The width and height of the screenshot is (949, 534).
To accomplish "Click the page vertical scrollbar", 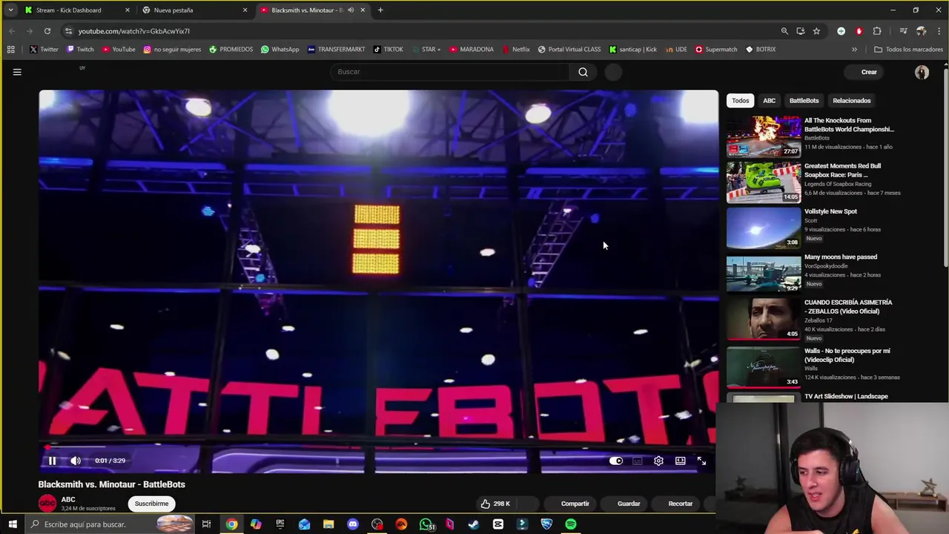I will [x=945, y=167].
